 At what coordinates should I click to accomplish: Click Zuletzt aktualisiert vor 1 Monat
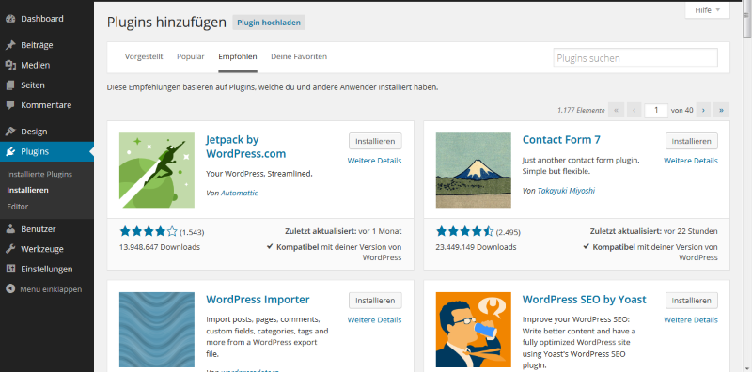(343, 231)
